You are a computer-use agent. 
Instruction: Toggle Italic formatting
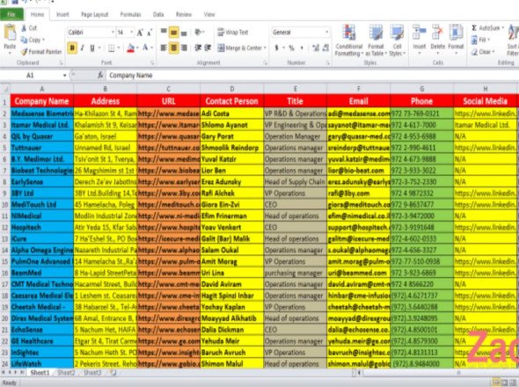click(82, 48)
